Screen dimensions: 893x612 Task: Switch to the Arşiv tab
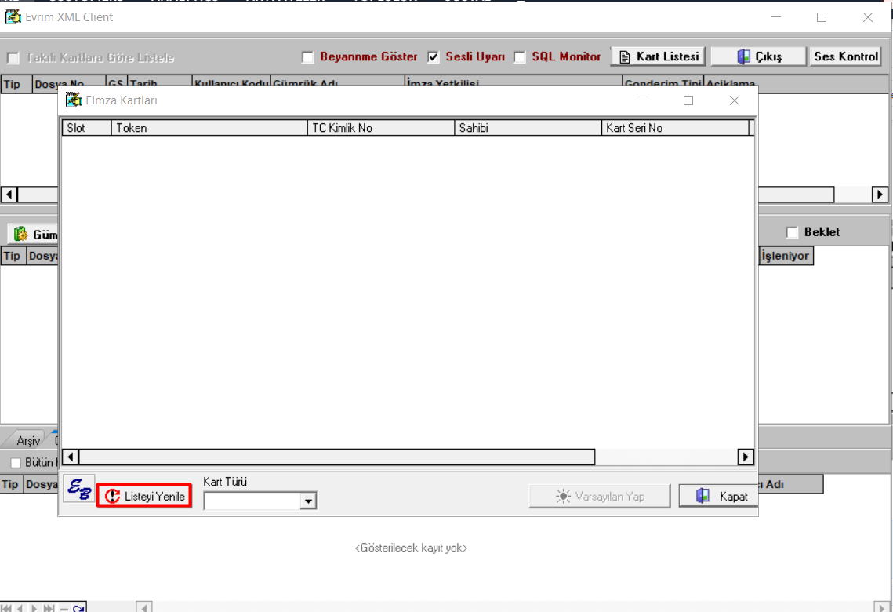[x=28, y=440]
